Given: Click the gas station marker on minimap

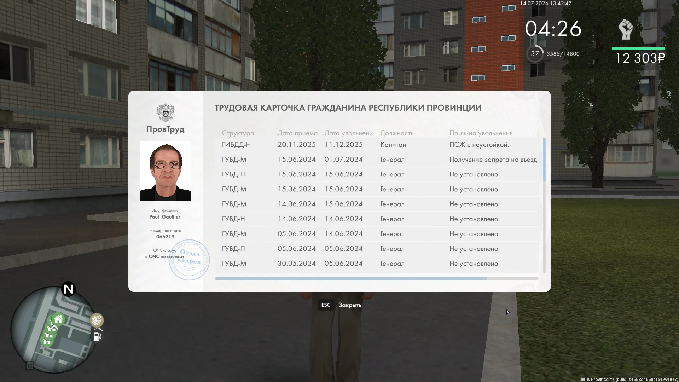Looking at the screenshot, I should pos(97,336).
